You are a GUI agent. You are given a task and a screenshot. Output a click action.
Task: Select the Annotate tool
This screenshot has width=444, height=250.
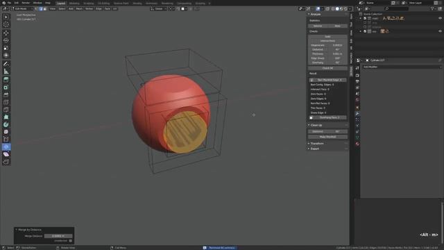click(x=6, y=64)
